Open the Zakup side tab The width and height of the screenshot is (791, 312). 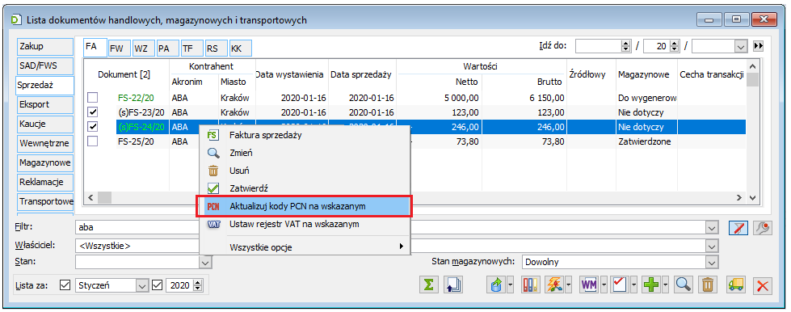point(45,46)
